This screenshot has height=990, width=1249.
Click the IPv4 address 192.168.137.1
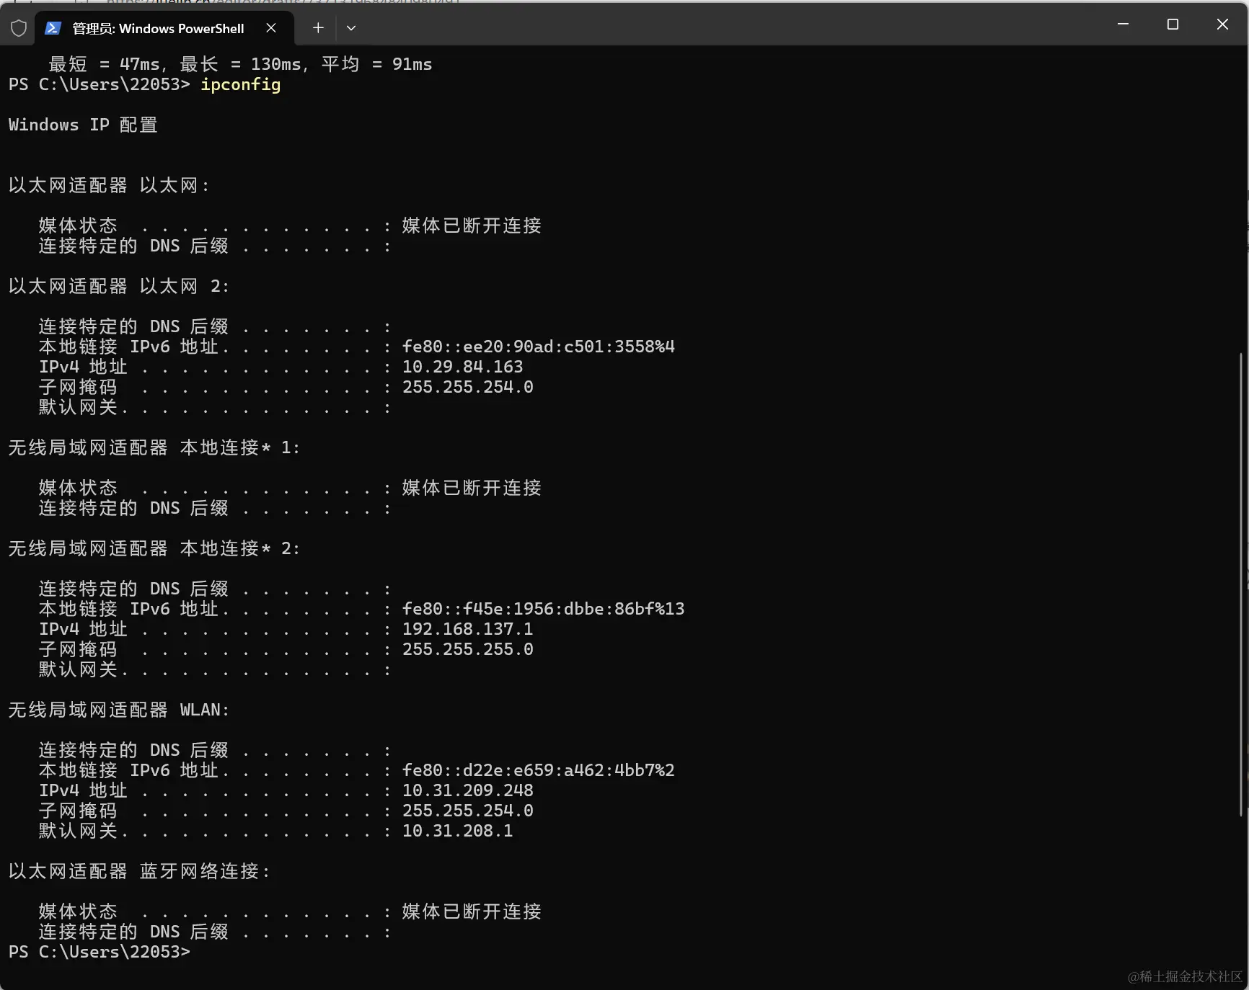467,629
